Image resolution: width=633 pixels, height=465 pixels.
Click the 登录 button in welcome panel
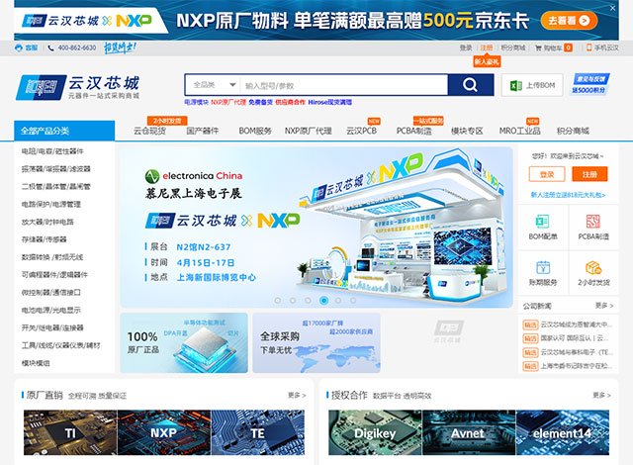(546, 174)
